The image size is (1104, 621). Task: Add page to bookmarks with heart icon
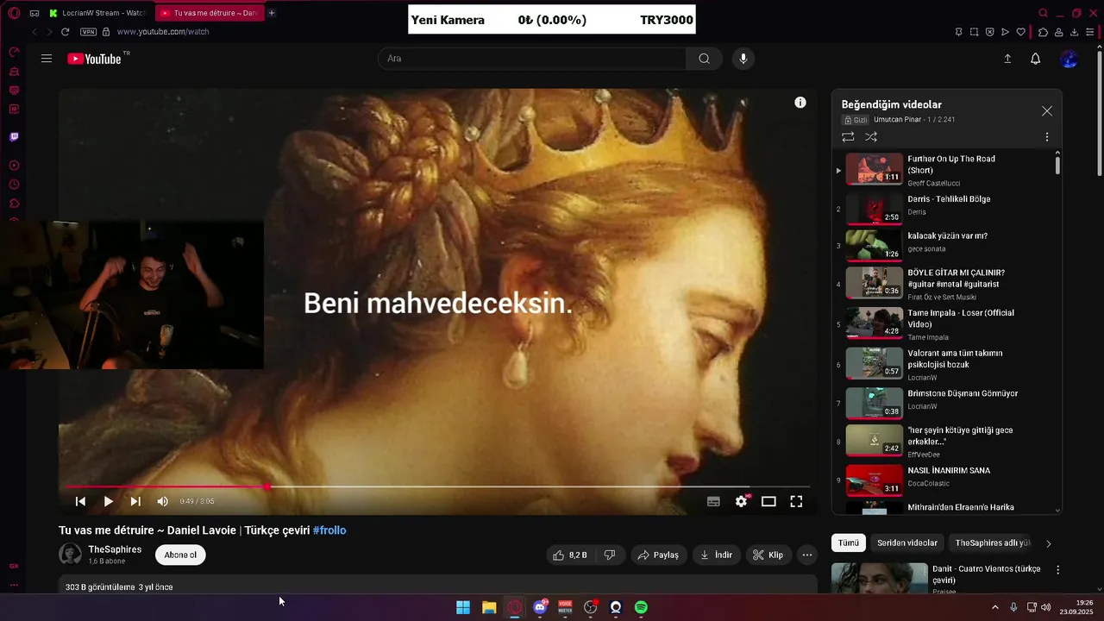click(x=1021, y=32)
